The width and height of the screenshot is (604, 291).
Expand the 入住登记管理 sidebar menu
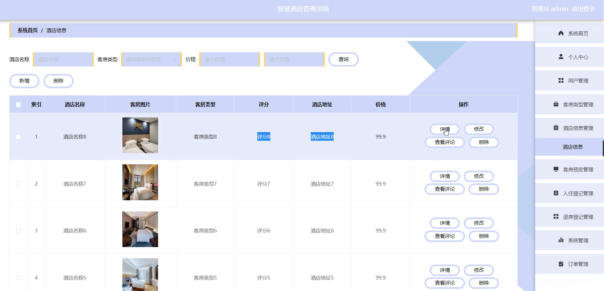click(x=570, y=193)
